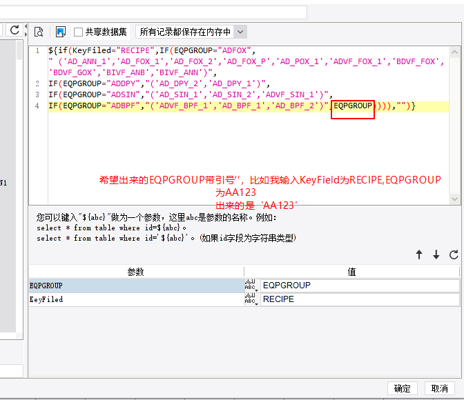Click the EQPGROUP value input field
The image size is (464, 400).
360,286
